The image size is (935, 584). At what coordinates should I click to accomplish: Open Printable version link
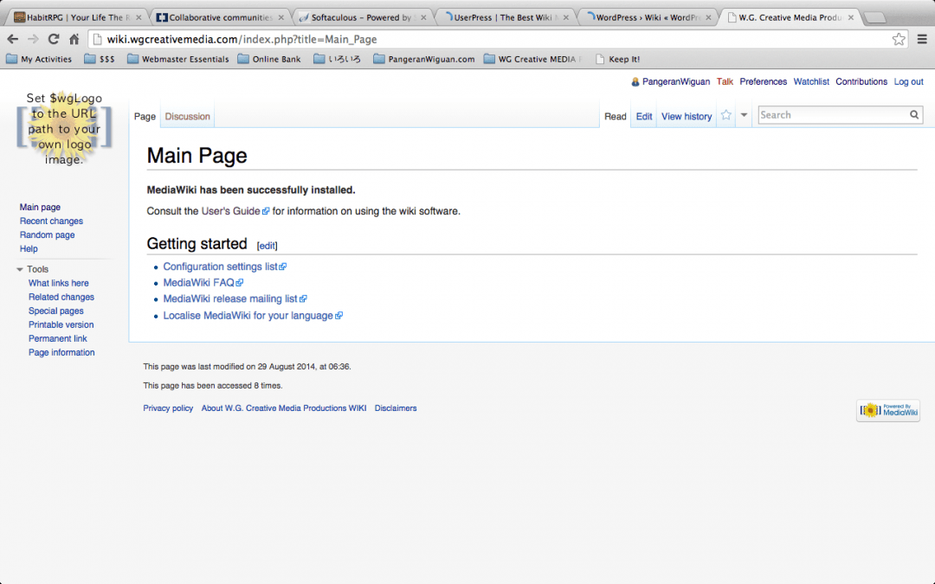coord(61,324)
